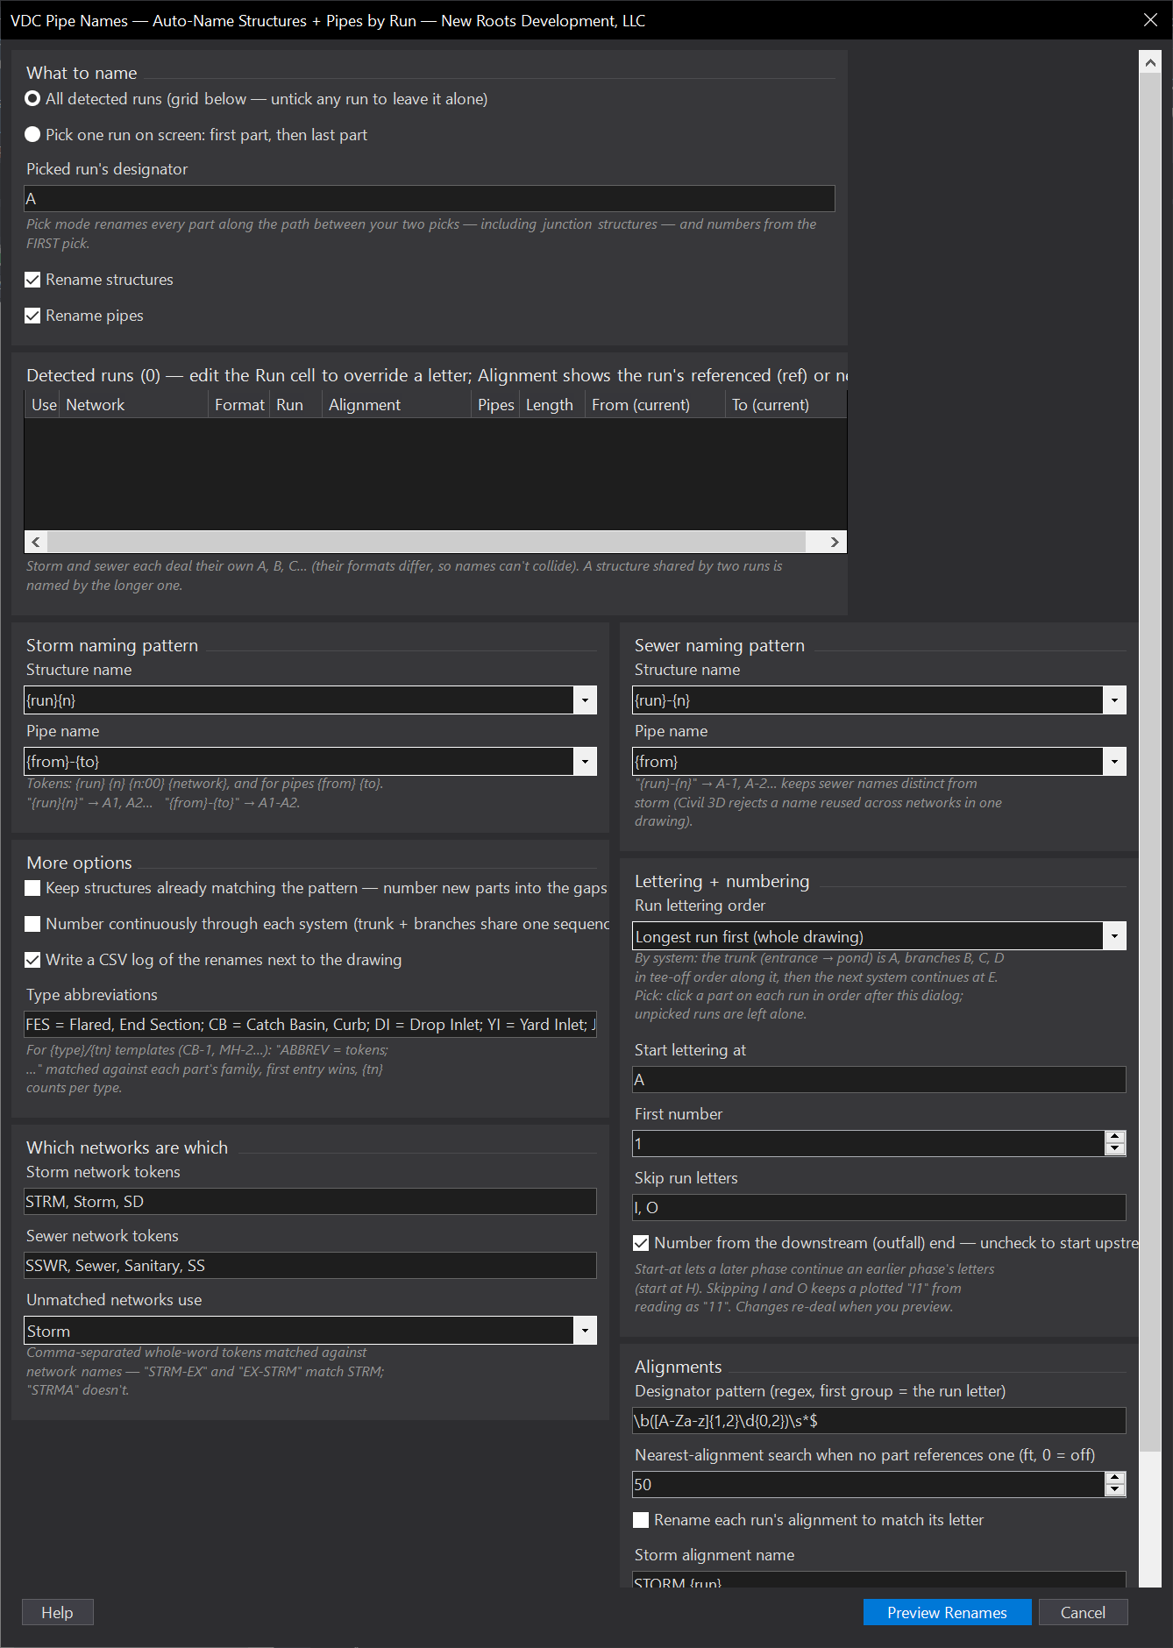Click Length column header
Image resolution: width=1173 pixels, height=1648 pixels.
[552, 405]
